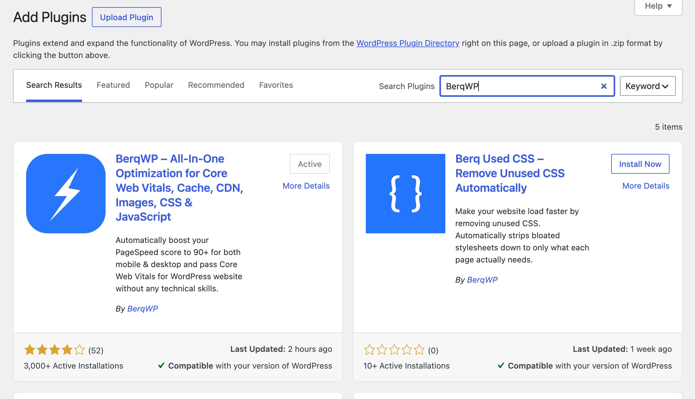Image resolution: width=695 pixels, height=399 pixels.
Task: Click the '10+ Active Installations' text
Action: pos(407,366)
